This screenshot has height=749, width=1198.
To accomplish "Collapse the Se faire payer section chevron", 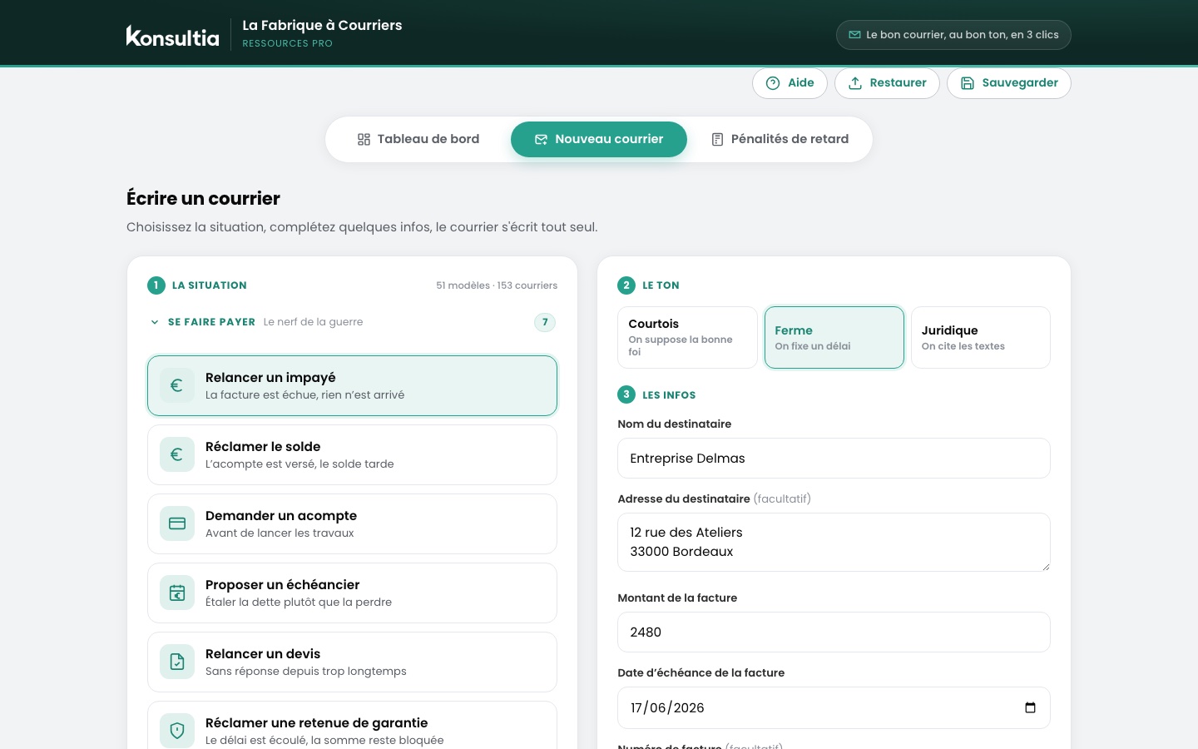I will click(x=155, y=322).
